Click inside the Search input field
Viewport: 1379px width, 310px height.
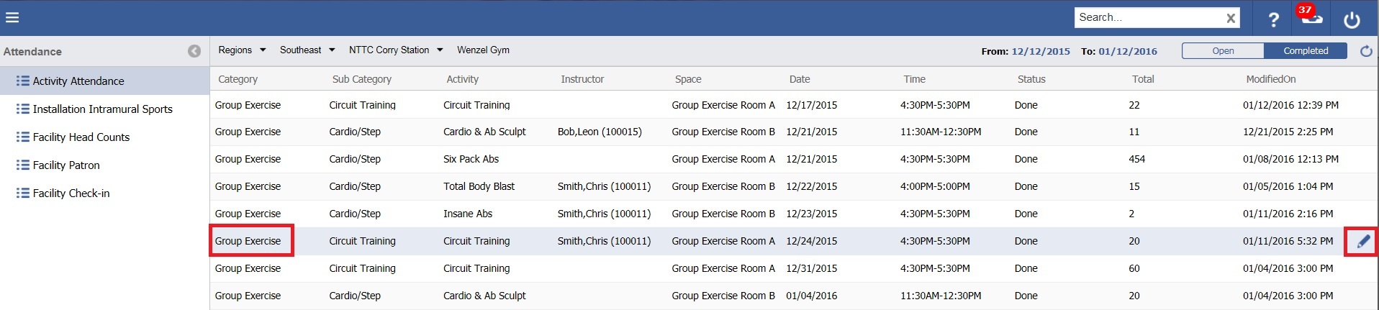(1148, 18)
